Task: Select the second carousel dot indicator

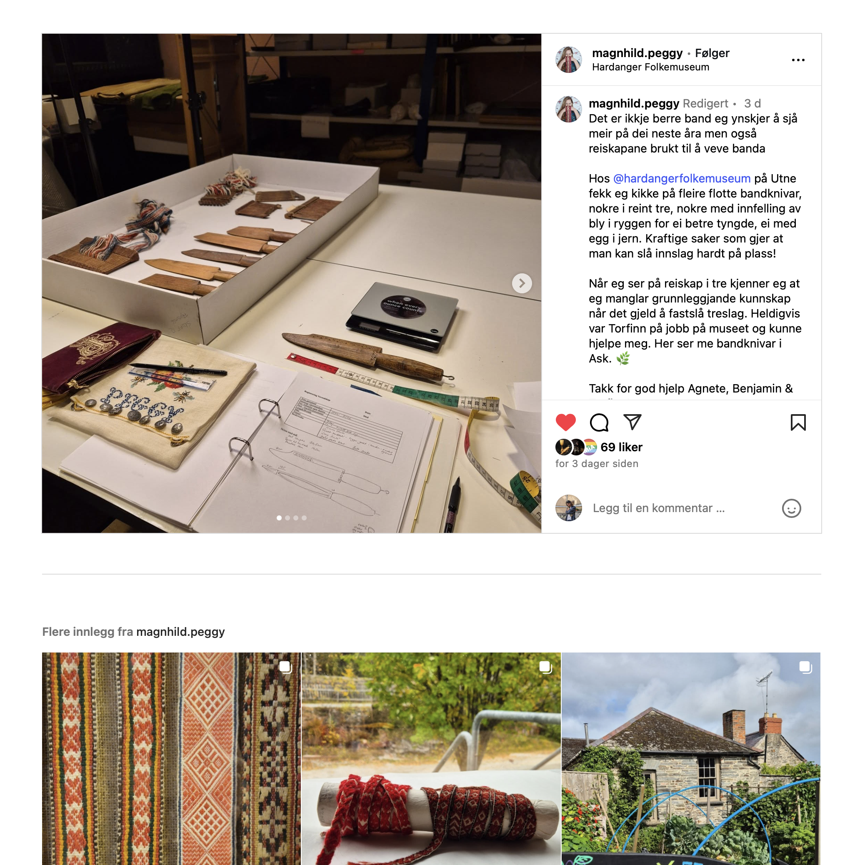Action: point(287,518)
